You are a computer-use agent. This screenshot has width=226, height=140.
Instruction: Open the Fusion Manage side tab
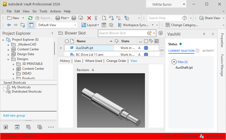click(222, 65)
